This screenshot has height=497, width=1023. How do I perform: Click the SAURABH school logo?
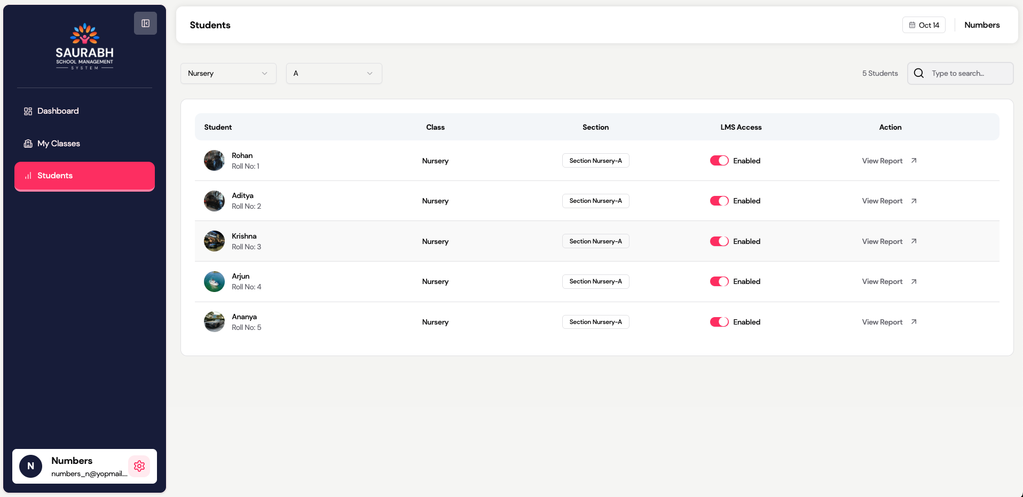coord(85,46)
